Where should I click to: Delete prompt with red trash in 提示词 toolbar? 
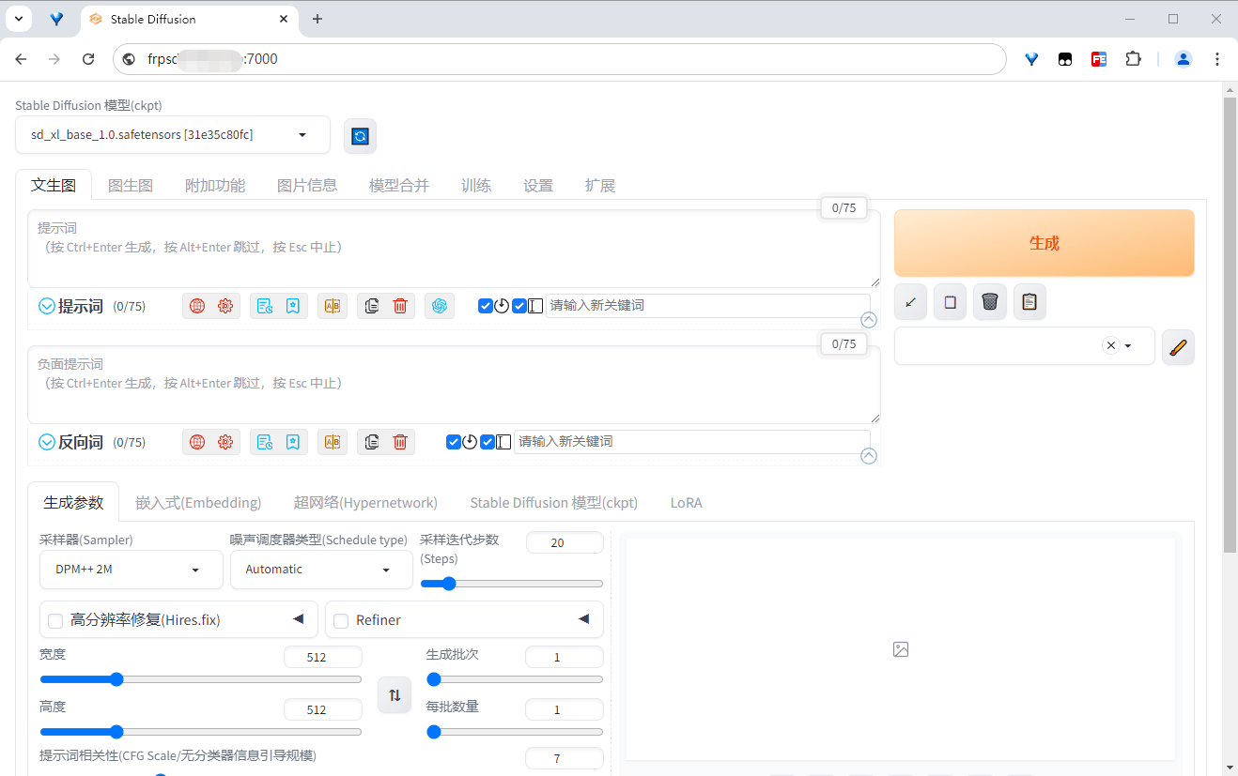tap(400, 306)
